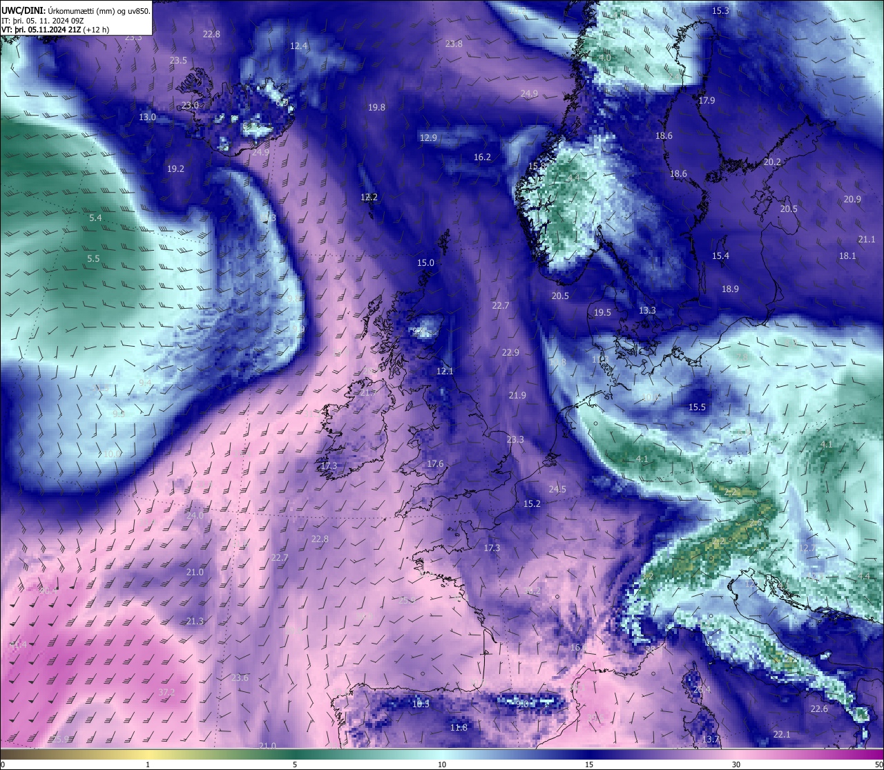The width and height of the screenshot is (884, 770).
Task: Select the 17.6 value over Wales
Action: 435,464
